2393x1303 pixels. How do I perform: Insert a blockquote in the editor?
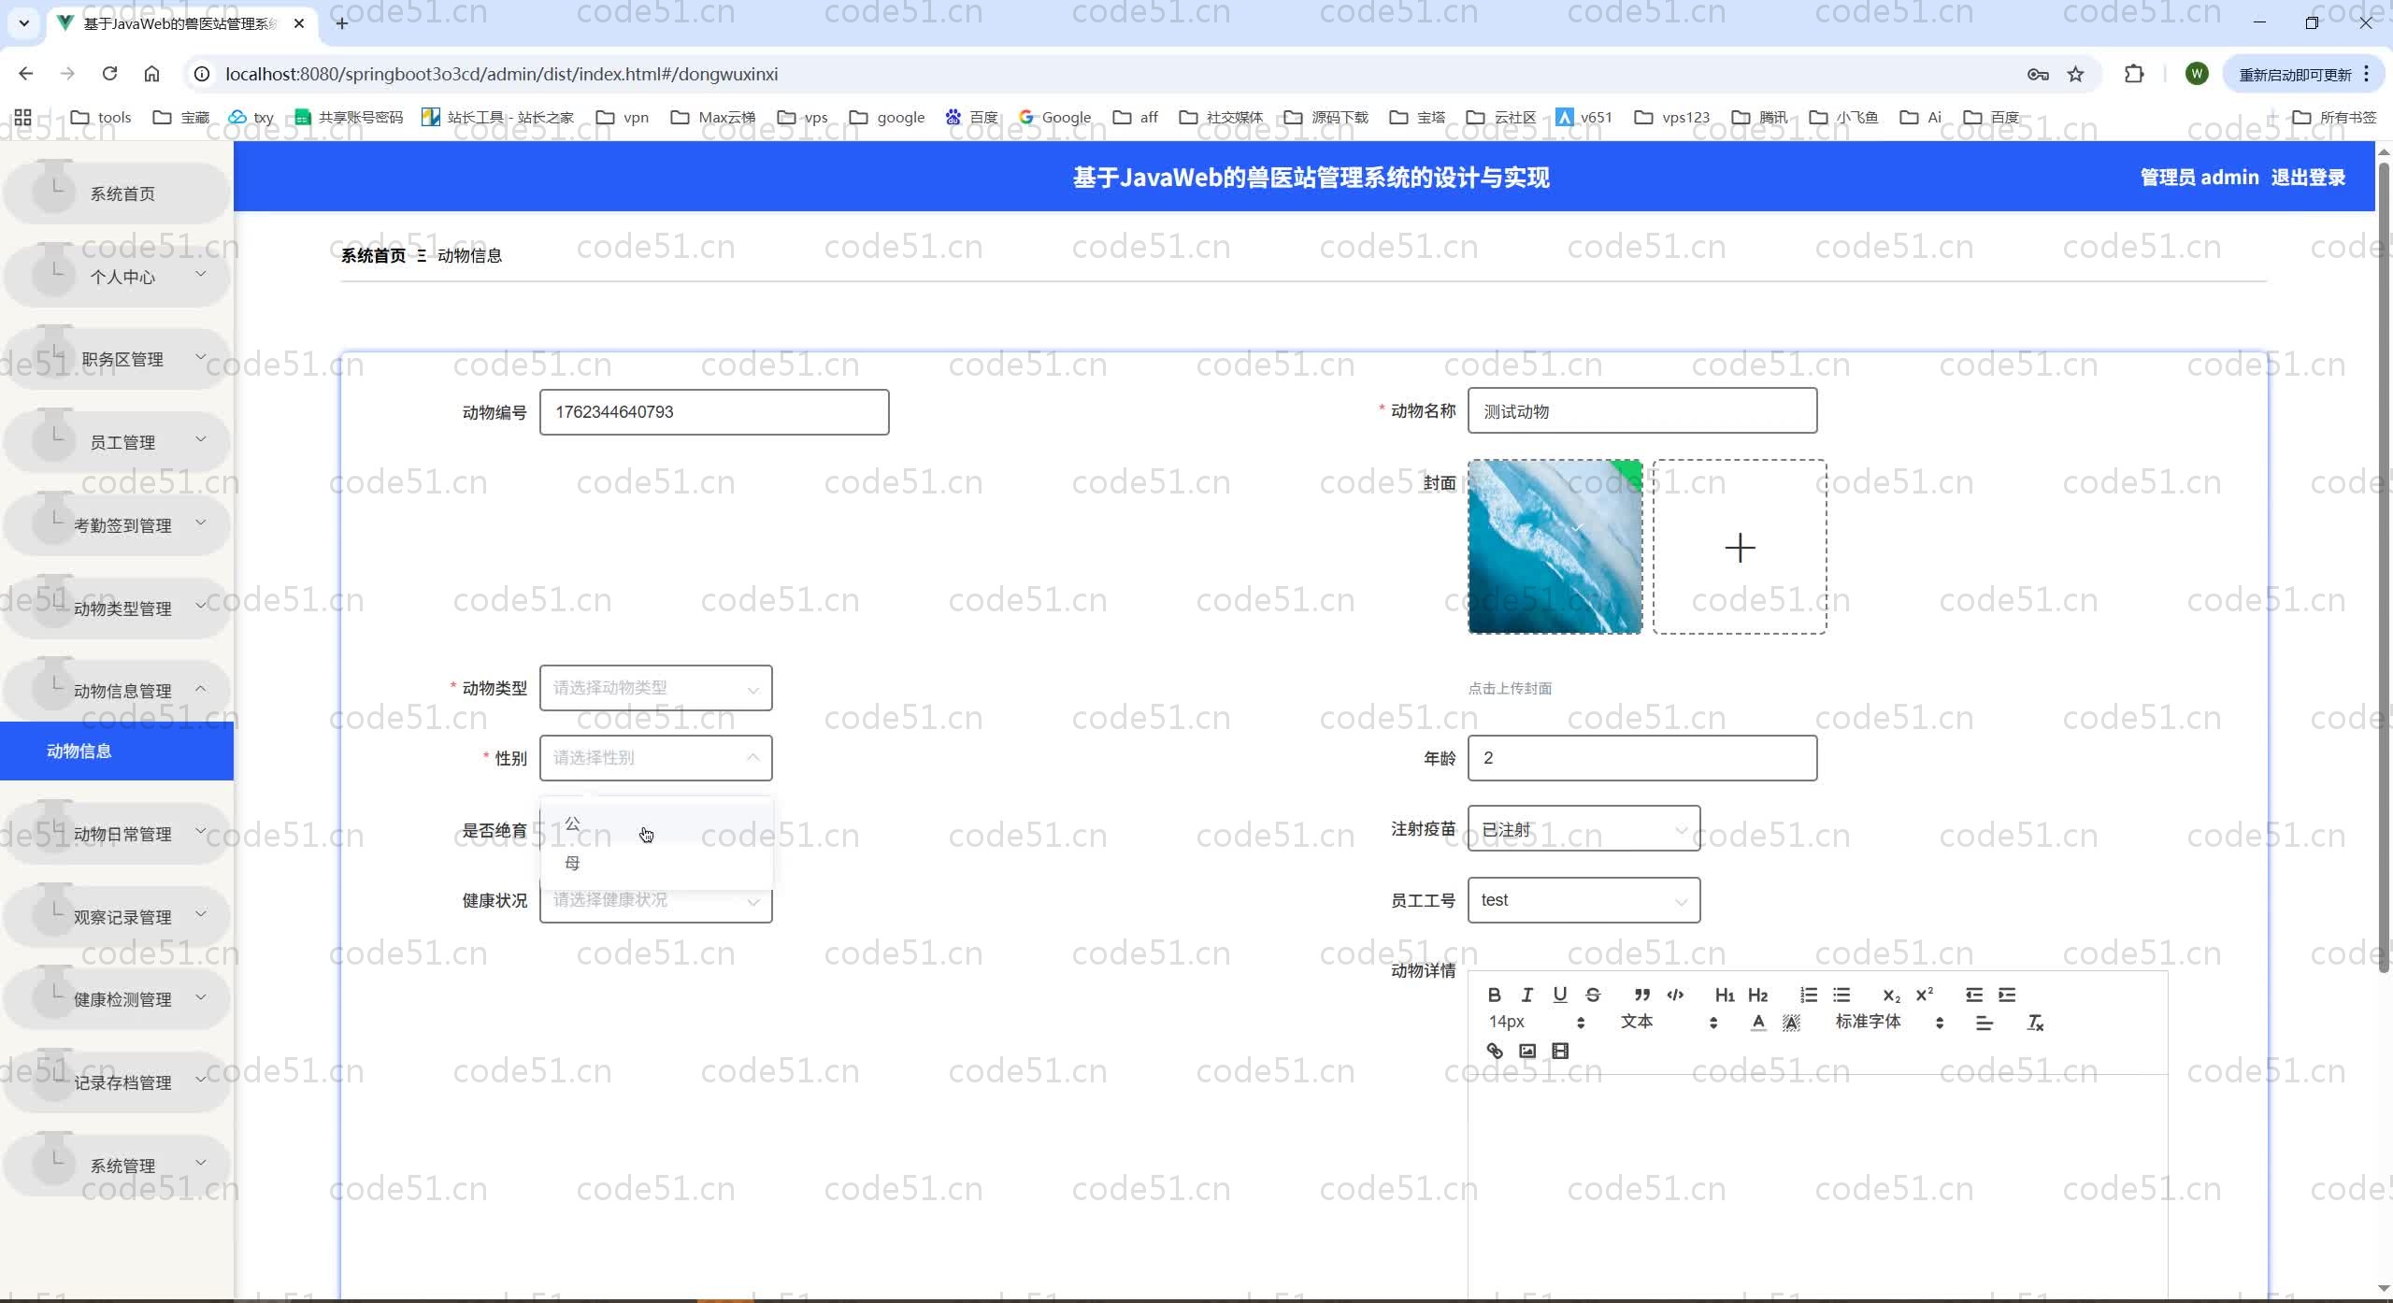coord(1641,995)
